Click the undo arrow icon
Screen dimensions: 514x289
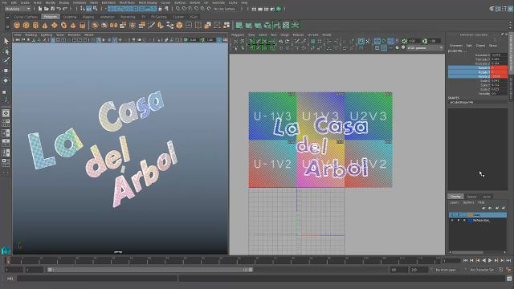coord(59,9)
